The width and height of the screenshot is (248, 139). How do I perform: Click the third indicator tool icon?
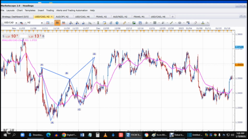coord(84,23)
